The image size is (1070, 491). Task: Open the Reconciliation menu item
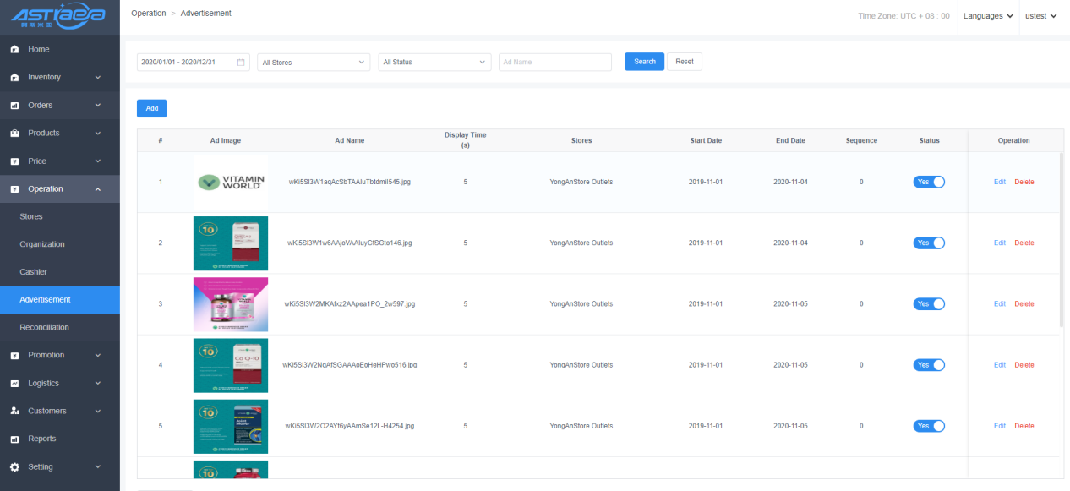point(45,327)
